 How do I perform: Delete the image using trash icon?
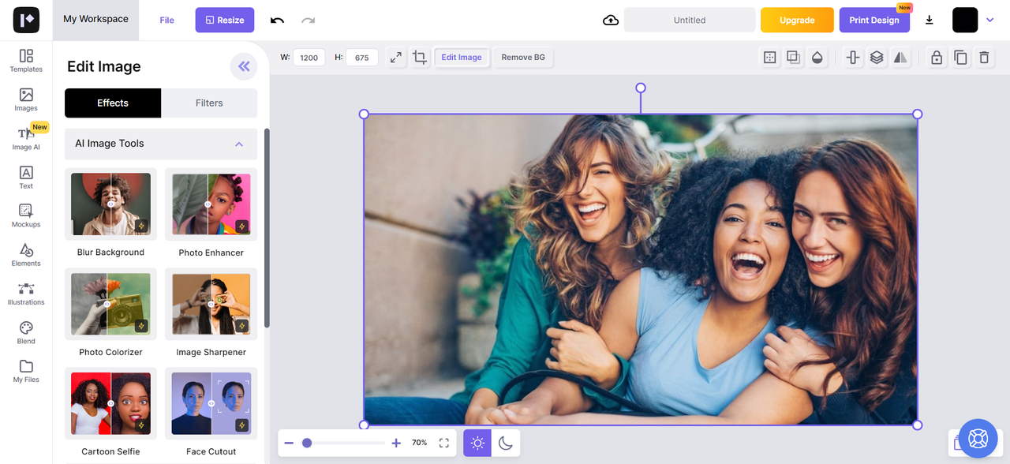click(x=984, y=58)
